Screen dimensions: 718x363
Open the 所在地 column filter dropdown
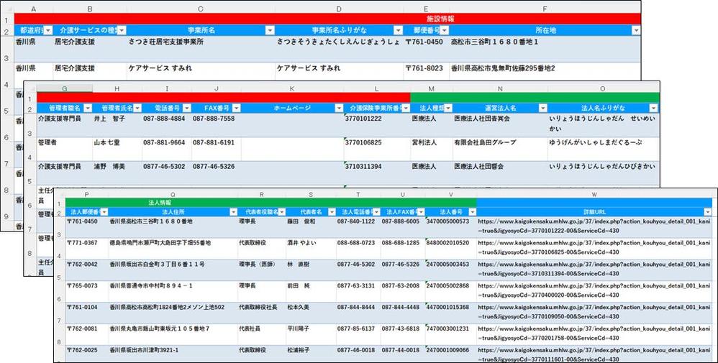[635, 30]
